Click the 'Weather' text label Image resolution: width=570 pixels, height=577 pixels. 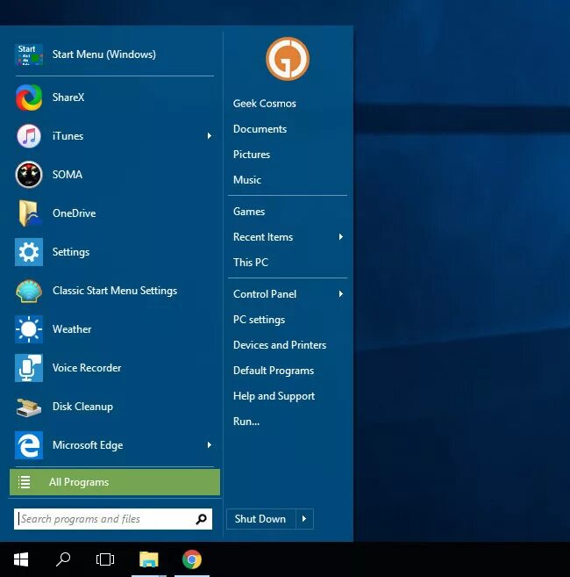tap(72, 329)
